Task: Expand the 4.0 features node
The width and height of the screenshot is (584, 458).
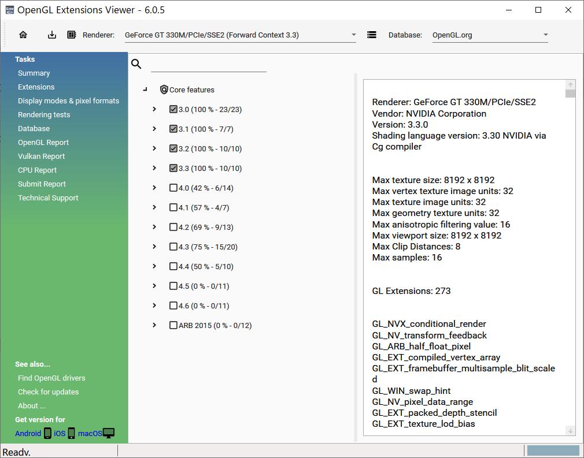Action: [154, 188]
